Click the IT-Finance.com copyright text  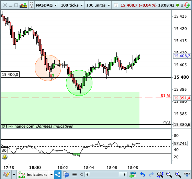click(18, 126)
